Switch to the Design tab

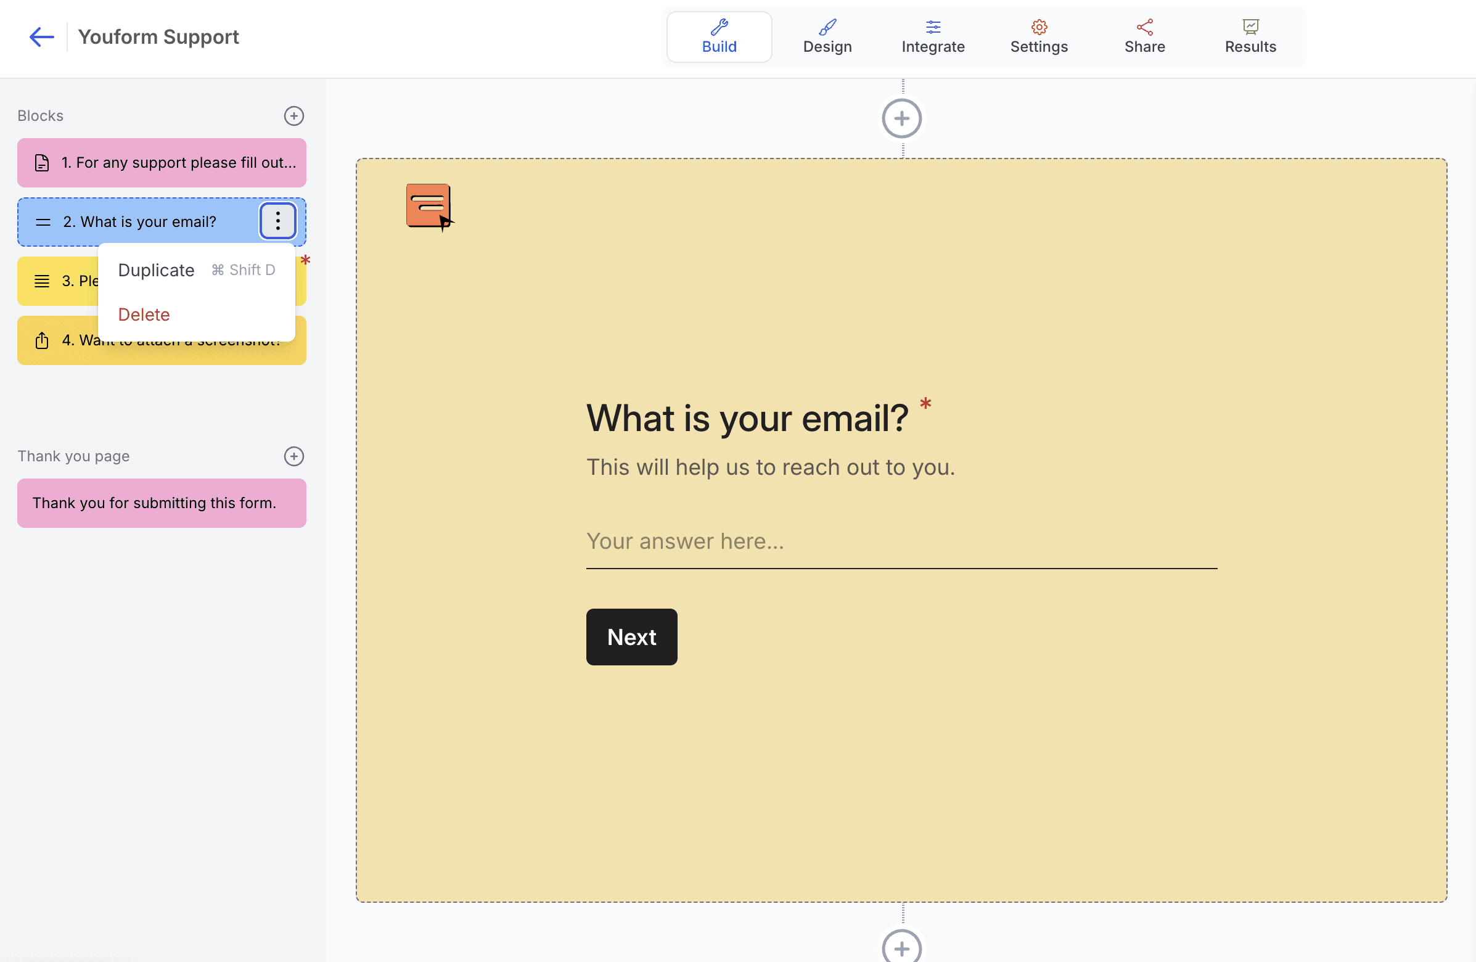pyautogui.click(x=827, y=37)
